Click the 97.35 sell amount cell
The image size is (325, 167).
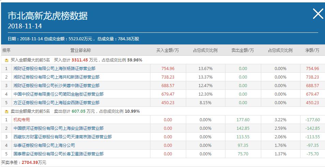point(243,145)
